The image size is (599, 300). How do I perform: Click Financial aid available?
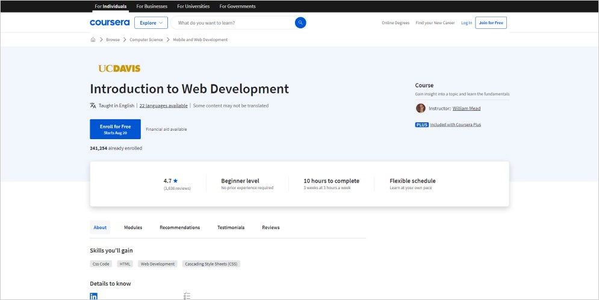pos(166,129)
